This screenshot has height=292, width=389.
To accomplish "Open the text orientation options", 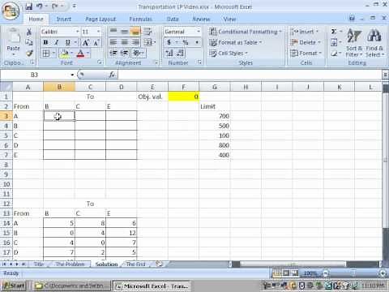I will coord(139,53).
